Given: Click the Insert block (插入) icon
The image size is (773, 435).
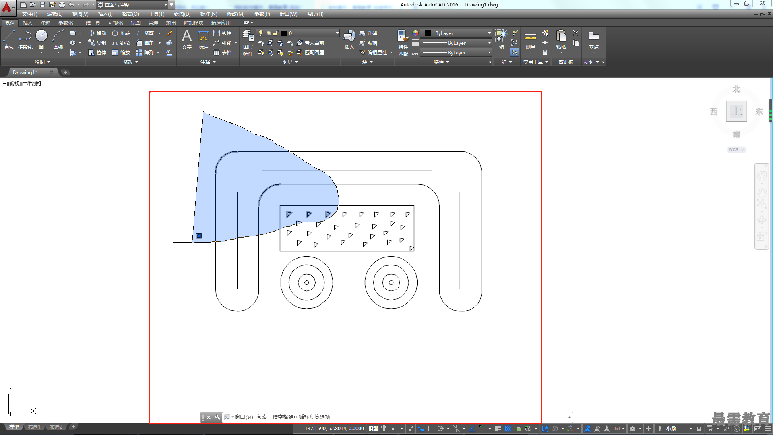Looking at the screenshot, I should [x=349, y=39].
